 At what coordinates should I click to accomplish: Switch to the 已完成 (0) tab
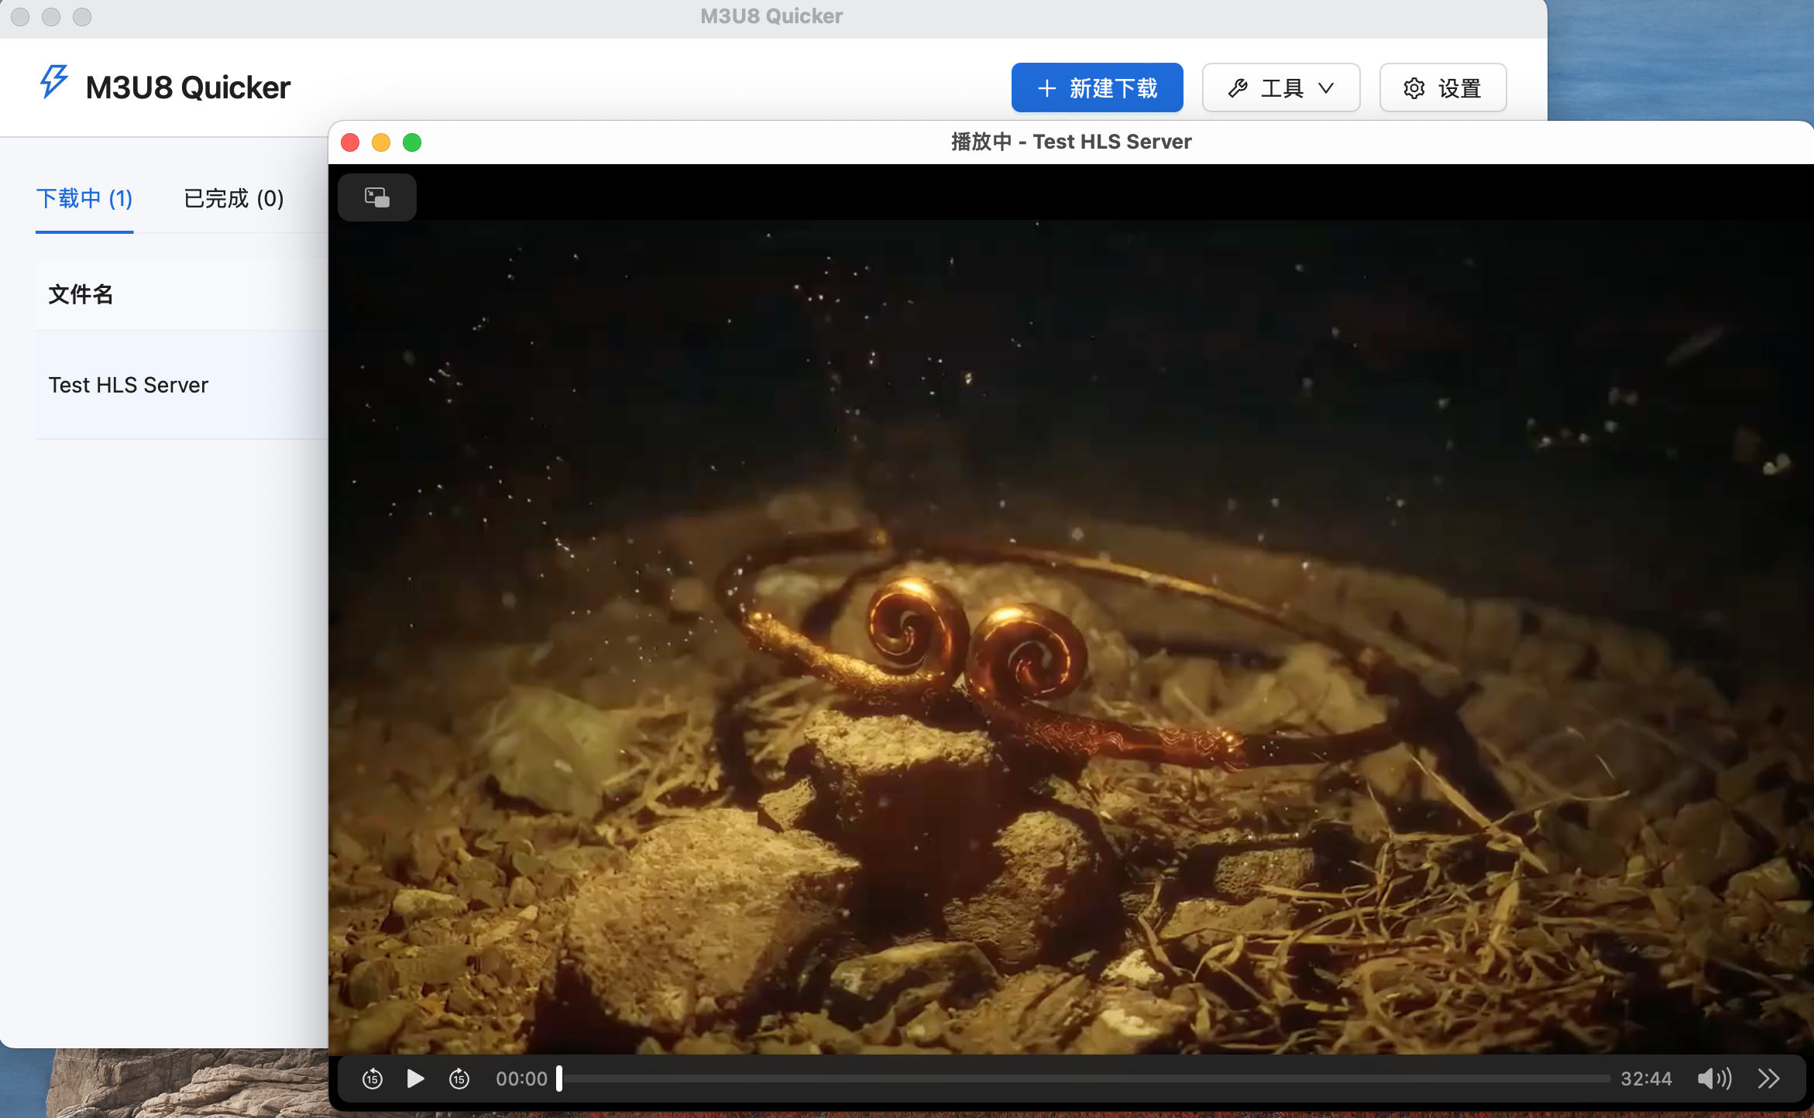(x=234, y=199)
